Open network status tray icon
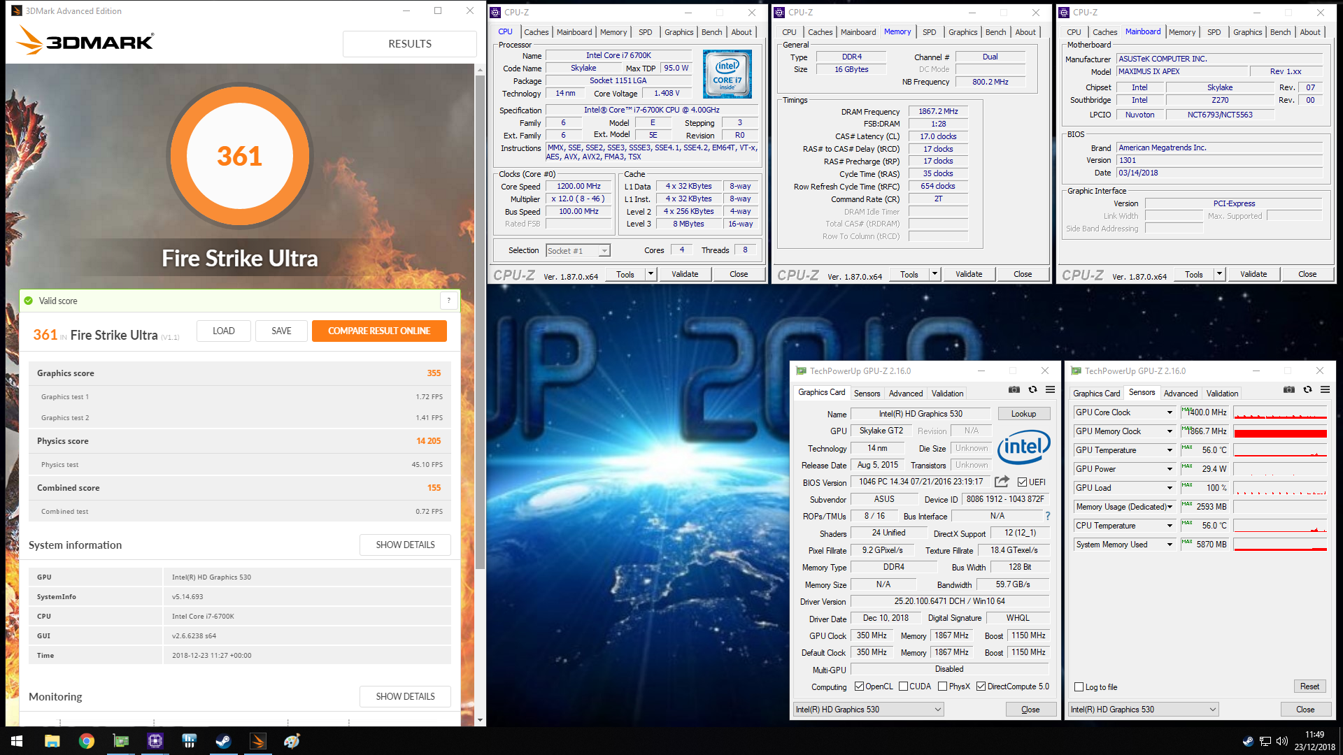 pyautogui.click(x=1265, y=741)
